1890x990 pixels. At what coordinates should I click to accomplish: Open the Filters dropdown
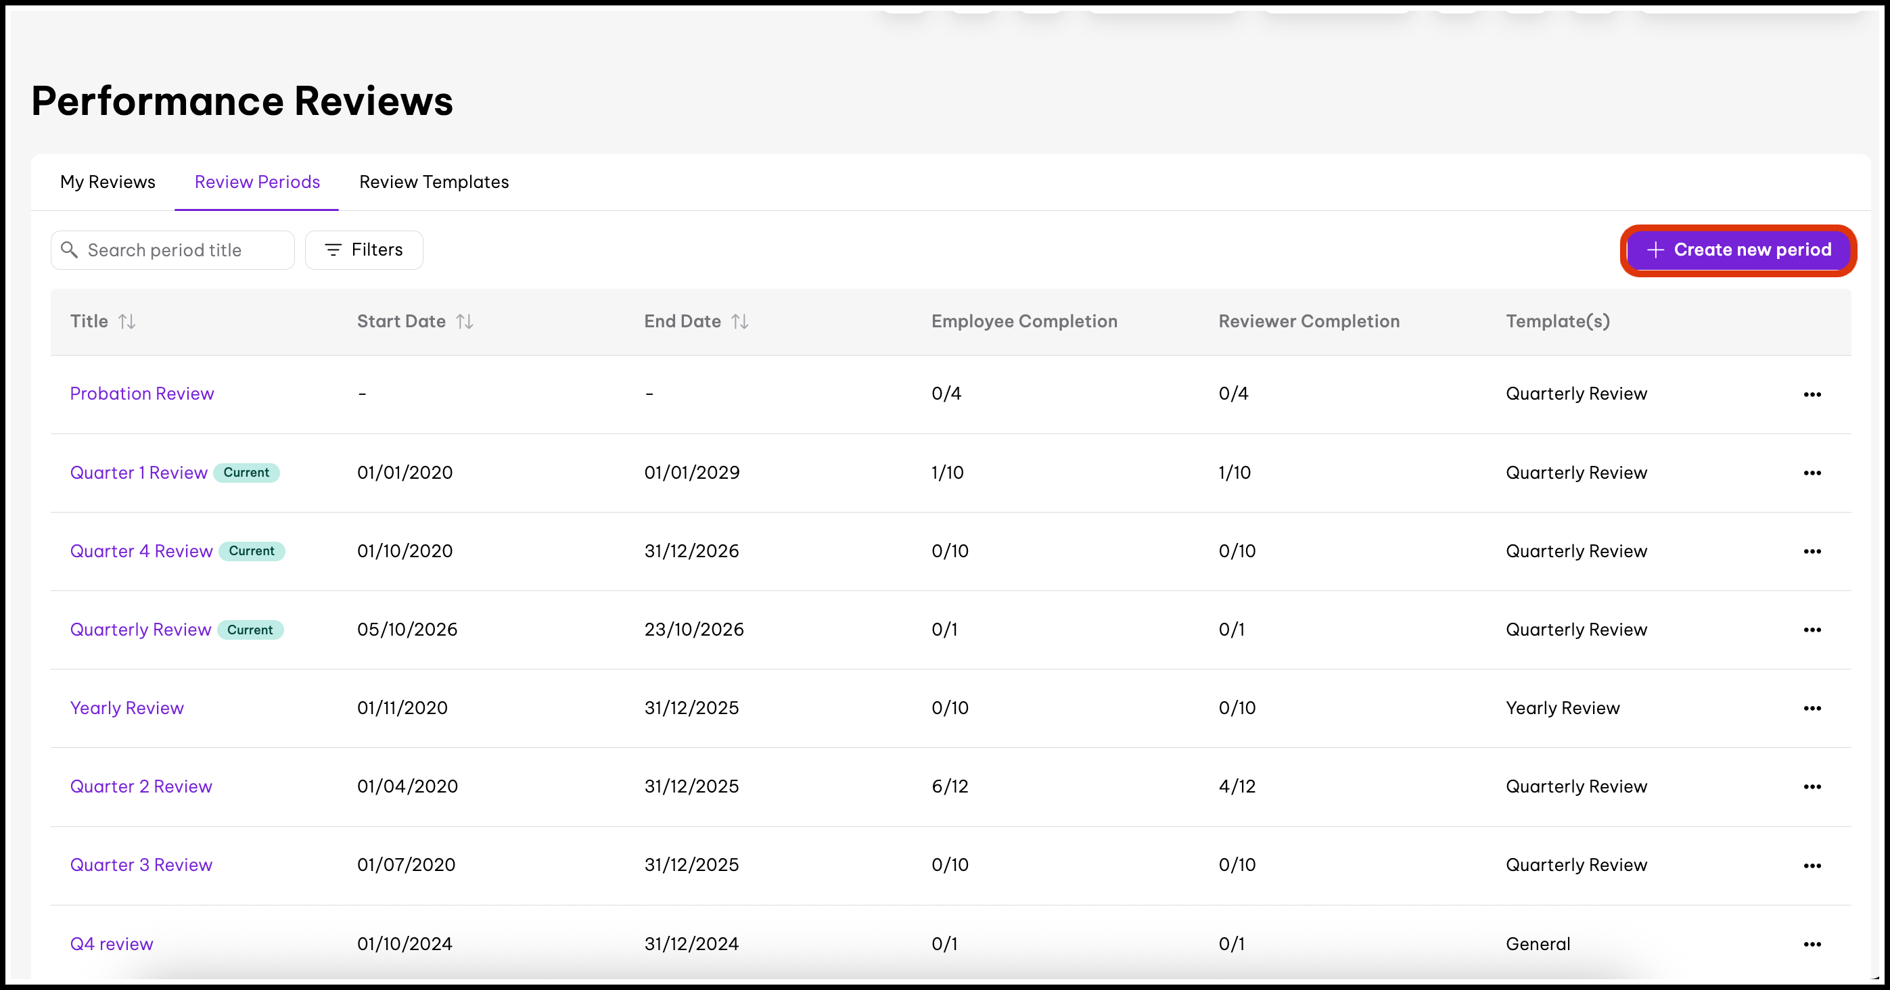click(x=364, y=250)
